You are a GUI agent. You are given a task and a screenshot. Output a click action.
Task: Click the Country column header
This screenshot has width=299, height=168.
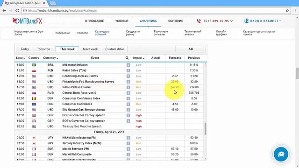tap(34, 58)
